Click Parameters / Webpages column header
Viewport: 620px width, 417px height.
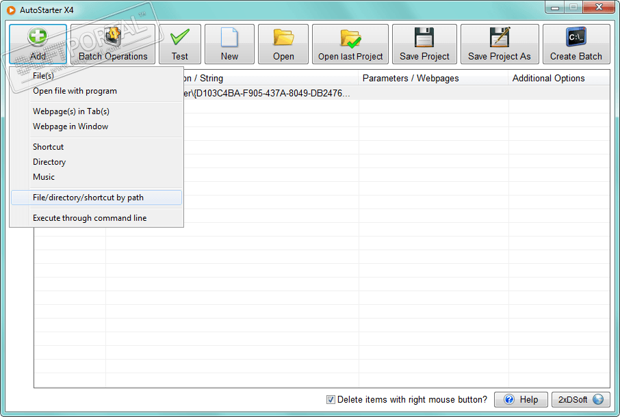point(433,78)
